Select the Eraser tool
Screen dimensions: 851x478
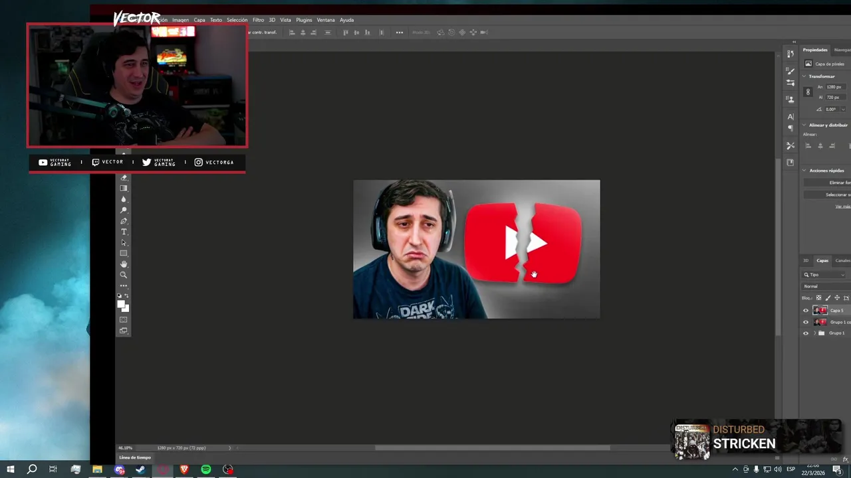tap(124, 178)
